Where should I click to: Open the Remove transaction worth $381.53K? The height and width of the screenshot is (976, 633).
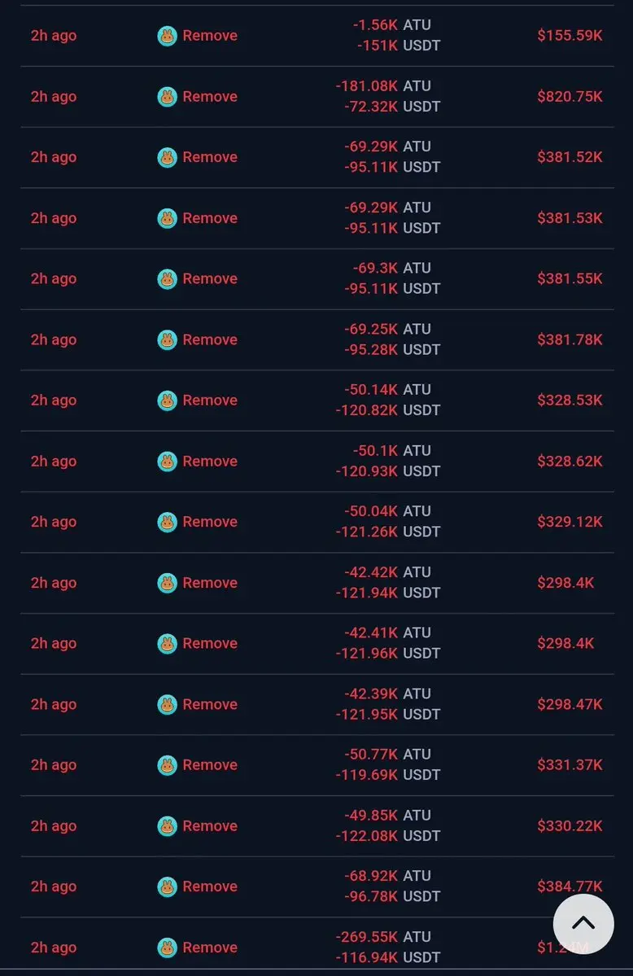coord(317,218)
